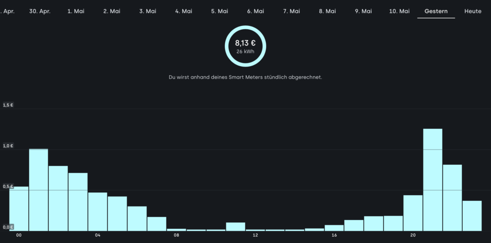Viewport: 491px width, 243px height.
Task: Select the small bar at hour 11
Action: point(235,227)
